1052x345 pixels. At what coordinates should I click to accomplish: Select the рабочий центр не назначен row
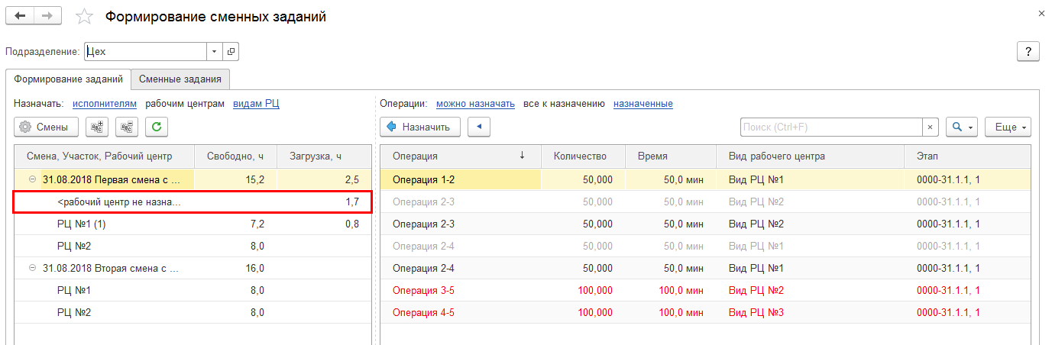(193, 202)
